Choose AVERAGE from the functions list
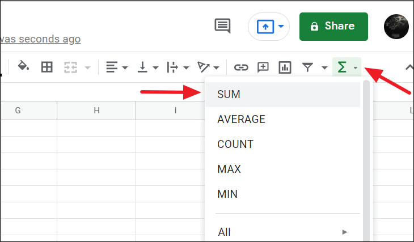The height and width of the screenshot is (242, 414). coord(241,119)
